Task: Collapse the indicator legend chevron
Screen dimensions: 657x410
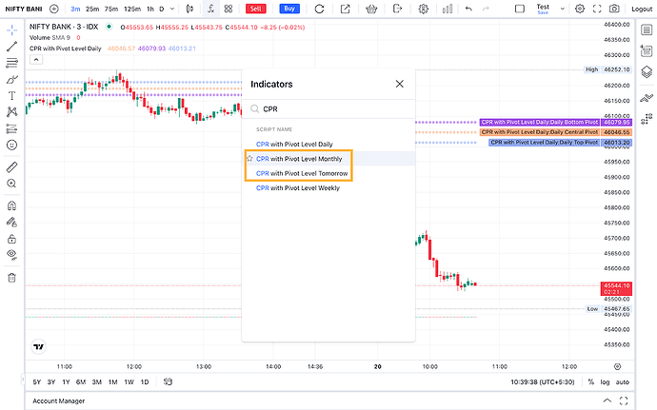Action: coord(36,60)
